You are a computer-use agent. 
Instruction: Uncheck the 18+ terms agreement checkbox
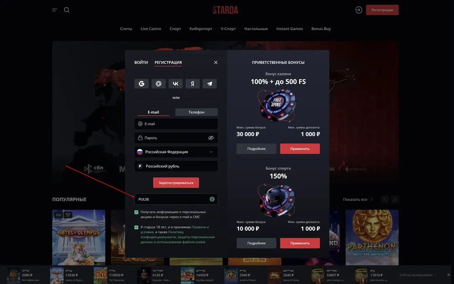click(136, 227)
